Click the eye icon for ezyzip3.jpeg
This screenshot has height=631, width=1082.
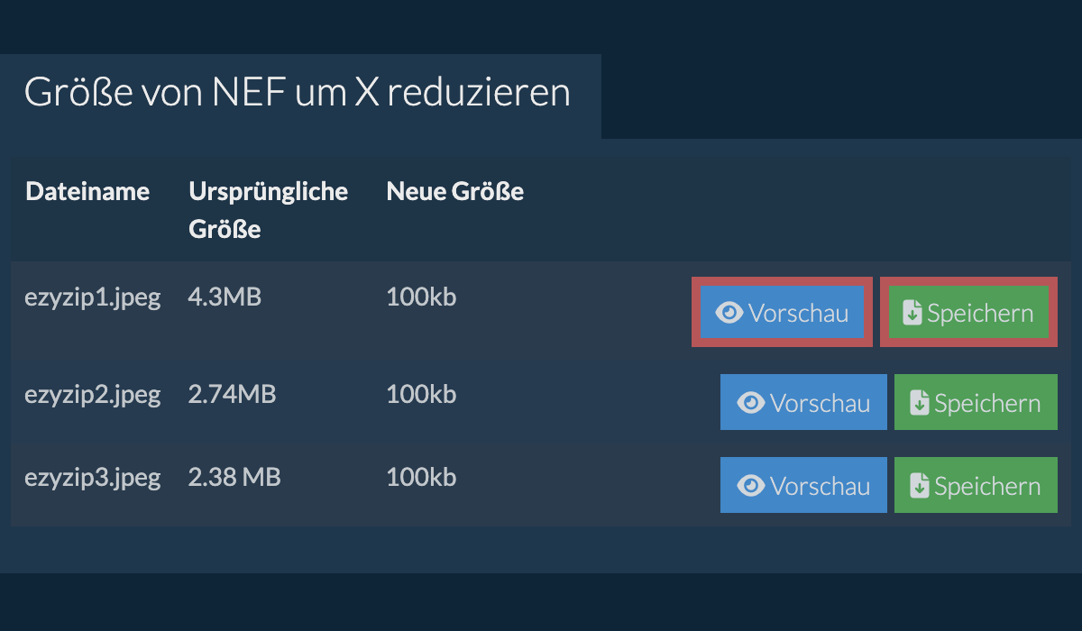[x=751, y=486]
